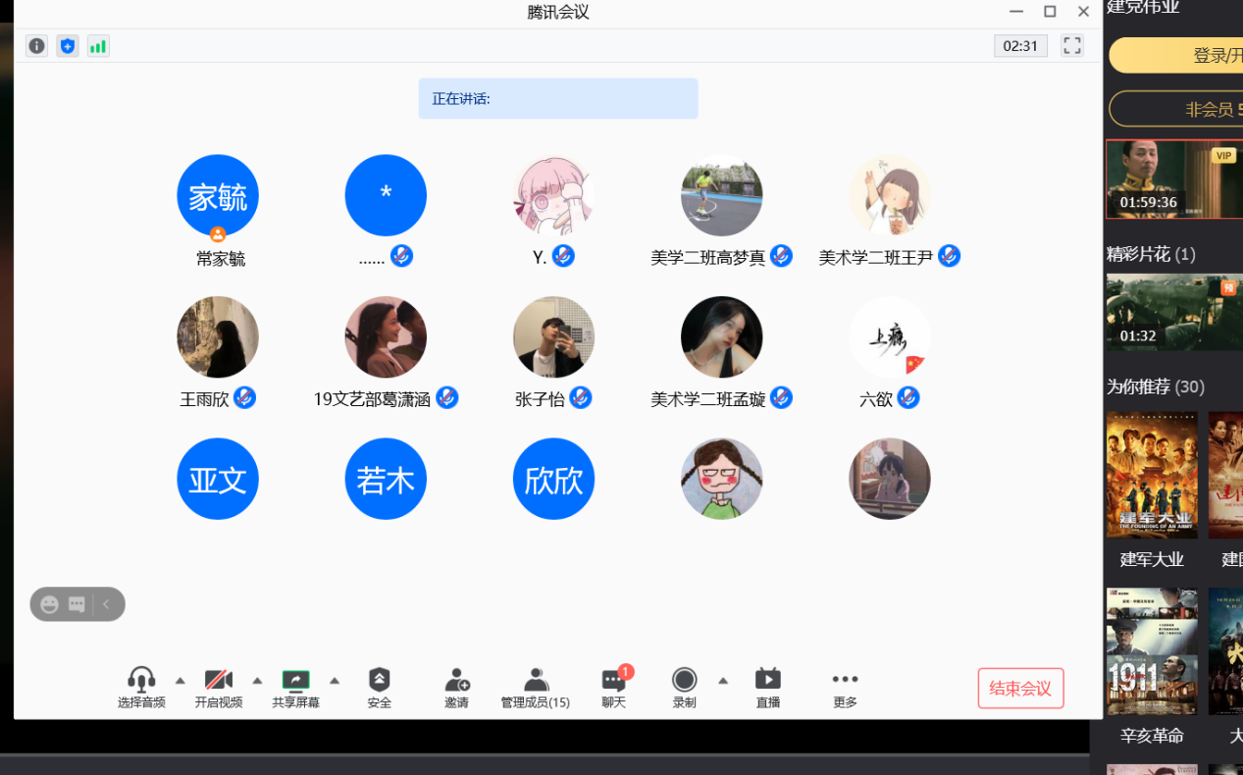
Task: Click muted mic beside 张子怡
Action: [581, 397]
